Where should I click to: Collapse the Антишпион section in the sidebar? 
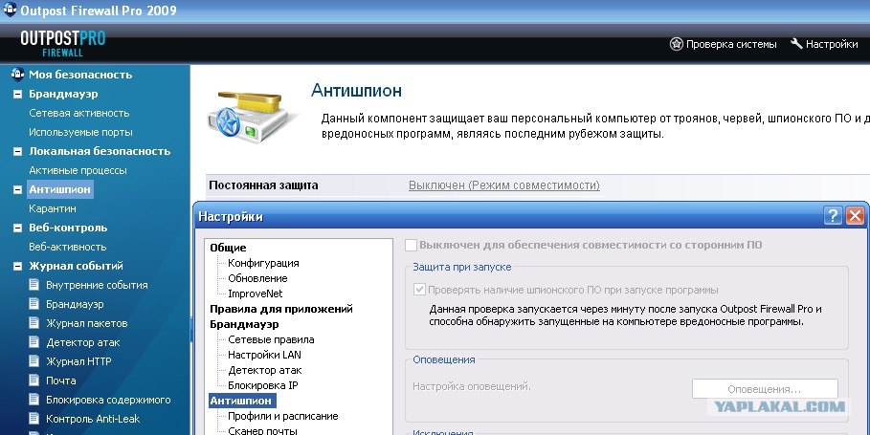click(18, 189)
